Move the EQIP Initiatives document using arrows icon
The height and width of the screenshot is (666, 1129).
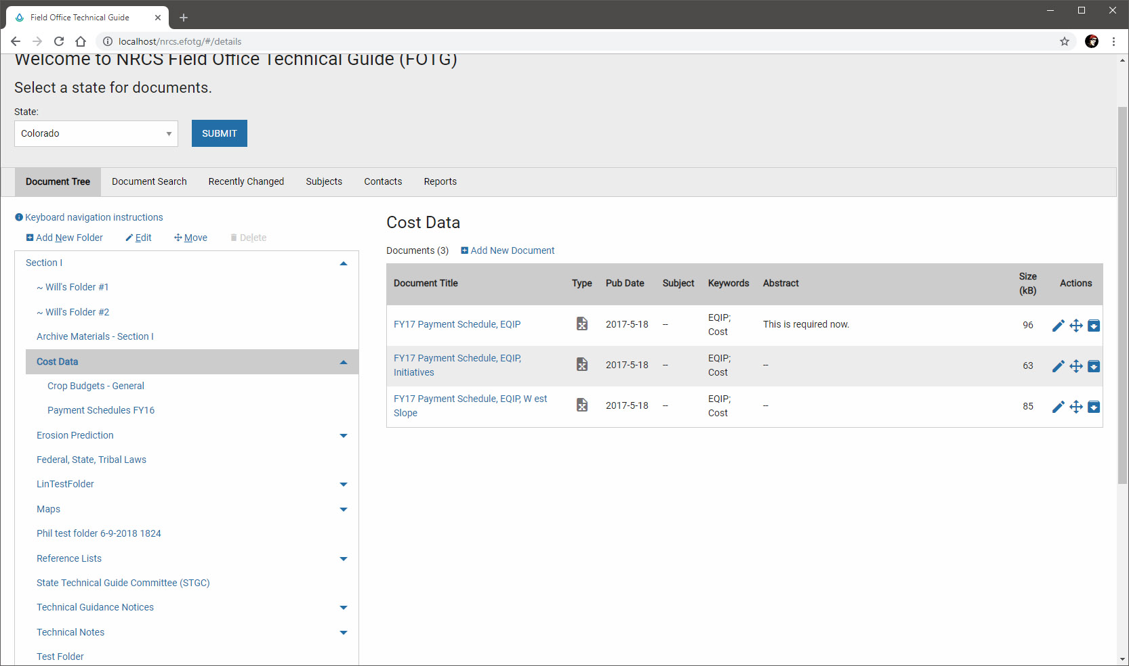(1076, 366)
